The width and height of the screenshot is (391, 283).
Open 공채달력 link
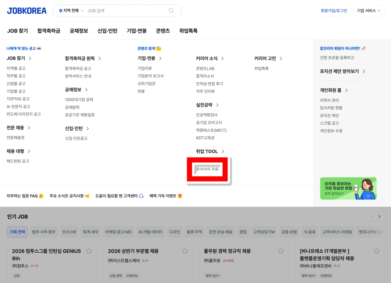coord(72,108)
